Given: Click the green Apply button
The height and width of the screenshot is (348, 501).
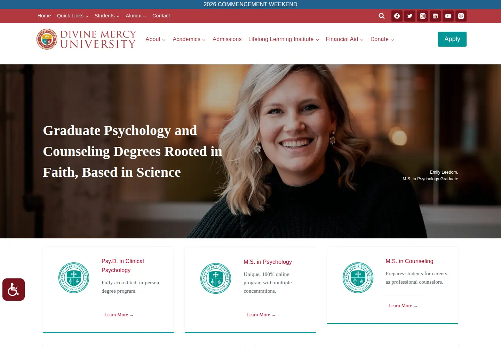Looking at the screenshot, I should click(x=452, y=39).
